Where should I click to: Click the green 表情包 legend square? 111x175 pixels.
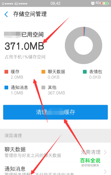click(85, 72)
